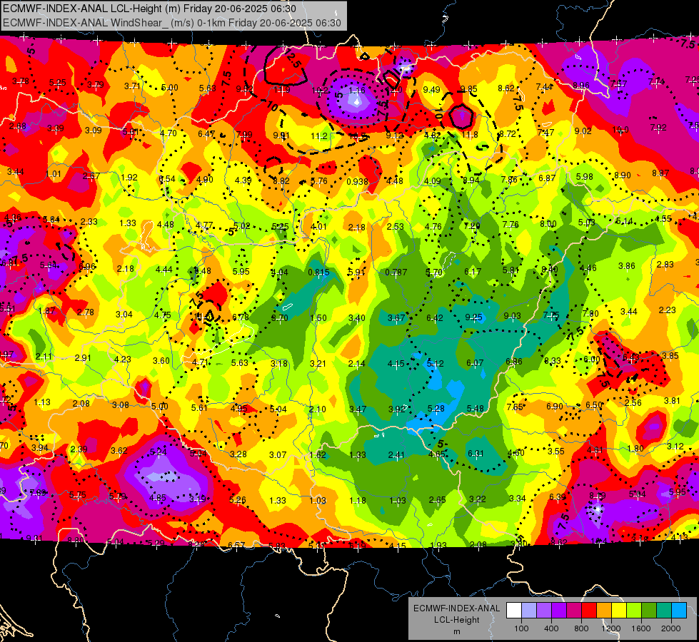Viewport: 699px width, 642px height.
Task: Click the wind shear value "3.86"
Action: pyautogui.click(x=627, y=266)
